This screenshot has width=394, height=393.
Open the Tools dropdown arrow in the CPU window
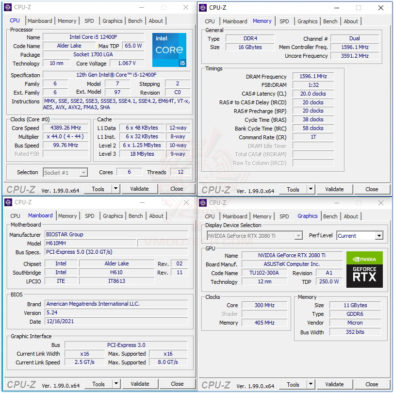[x=115, y=189]
